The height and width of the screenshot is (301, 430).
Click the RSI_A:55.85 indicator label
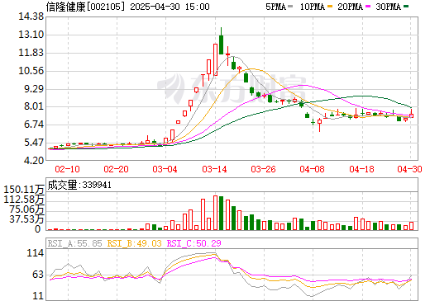(74, 243)
